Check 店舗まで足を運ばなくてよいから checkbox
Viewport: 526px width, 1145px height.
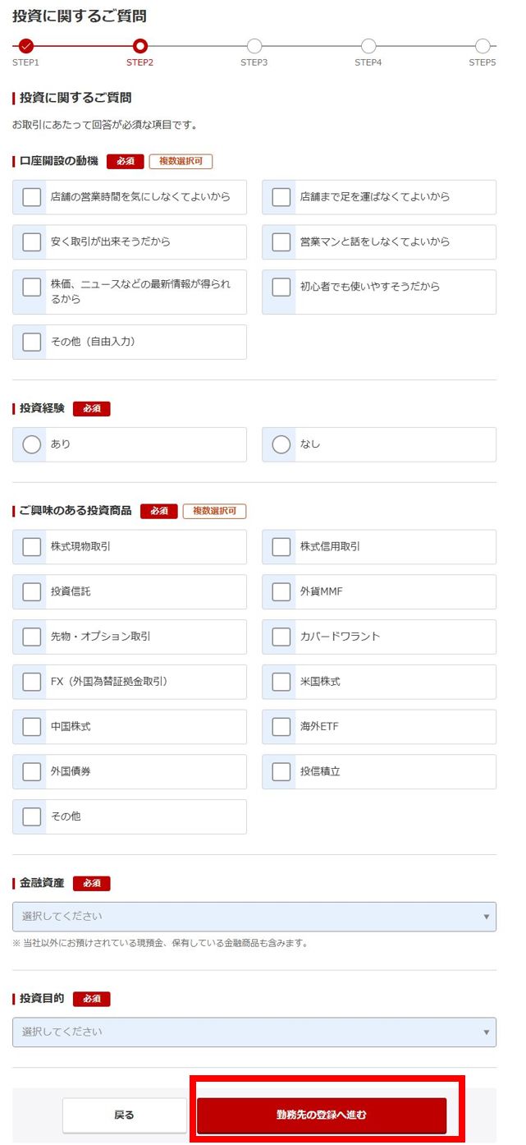pos(280,197)
